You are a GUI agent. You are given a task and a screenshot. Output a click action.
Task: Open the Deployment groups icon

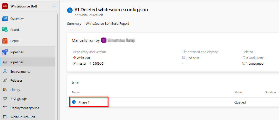click(5, 108)
